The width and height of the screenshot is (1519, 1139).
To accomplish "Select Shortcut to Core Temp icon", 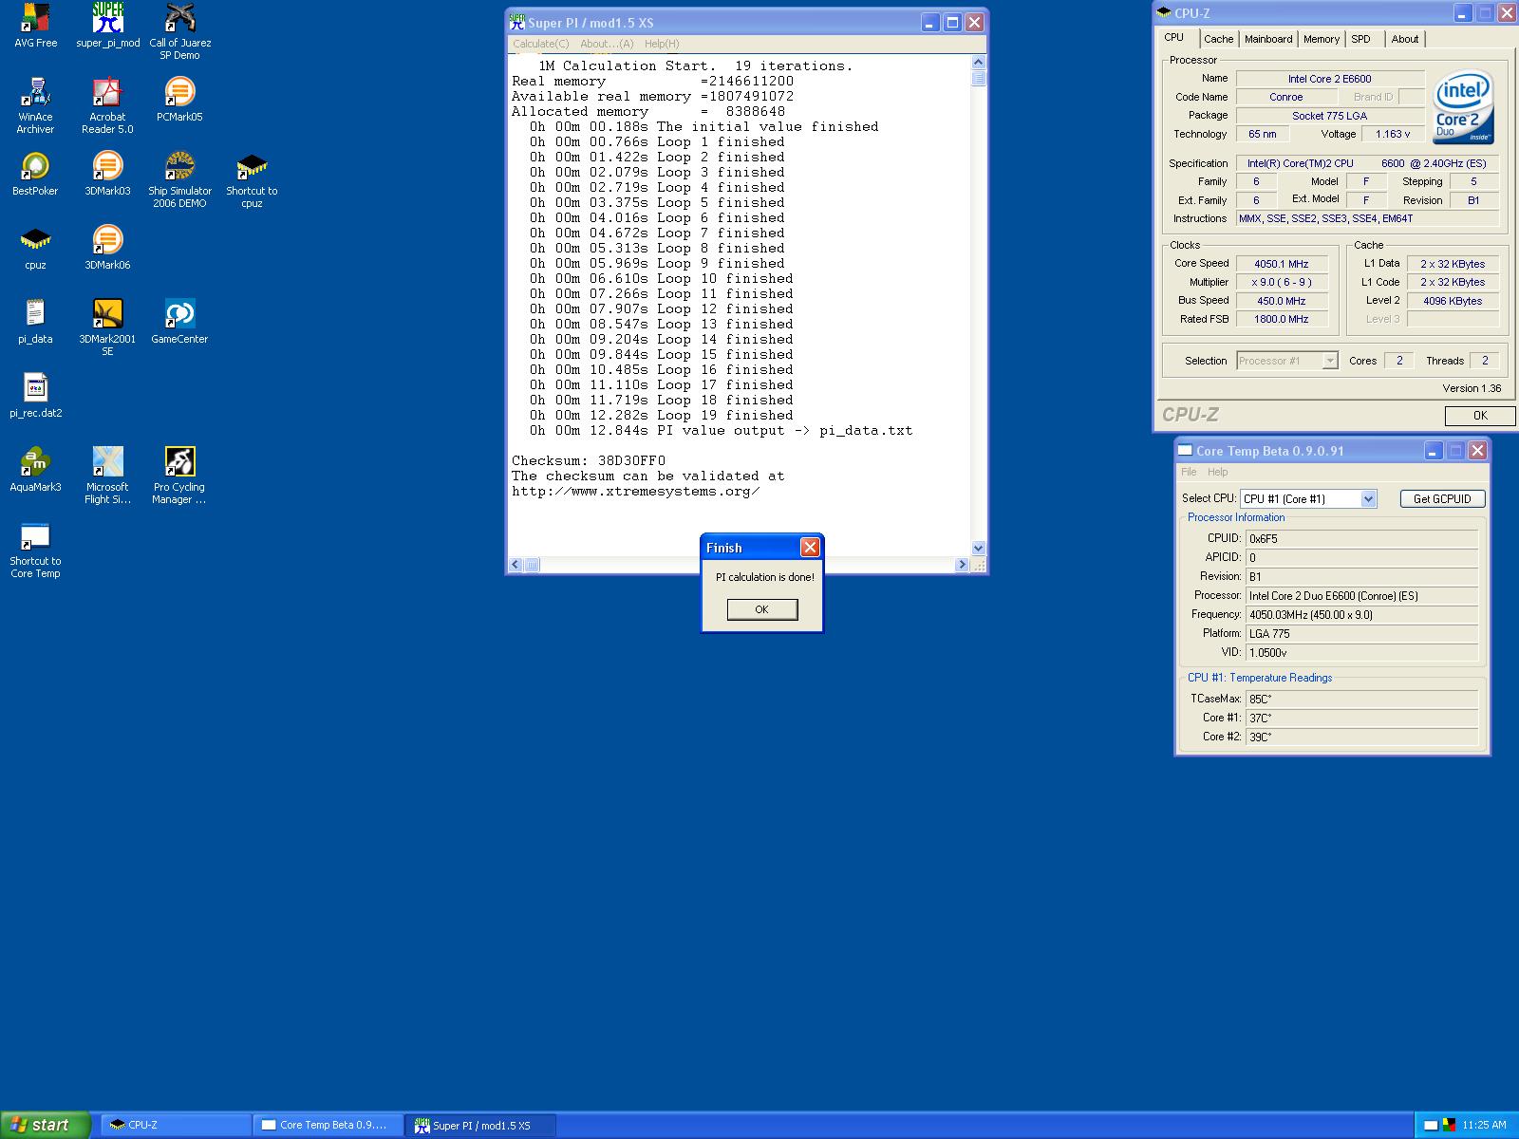I will pyautogui.click(x=35, y=550).
